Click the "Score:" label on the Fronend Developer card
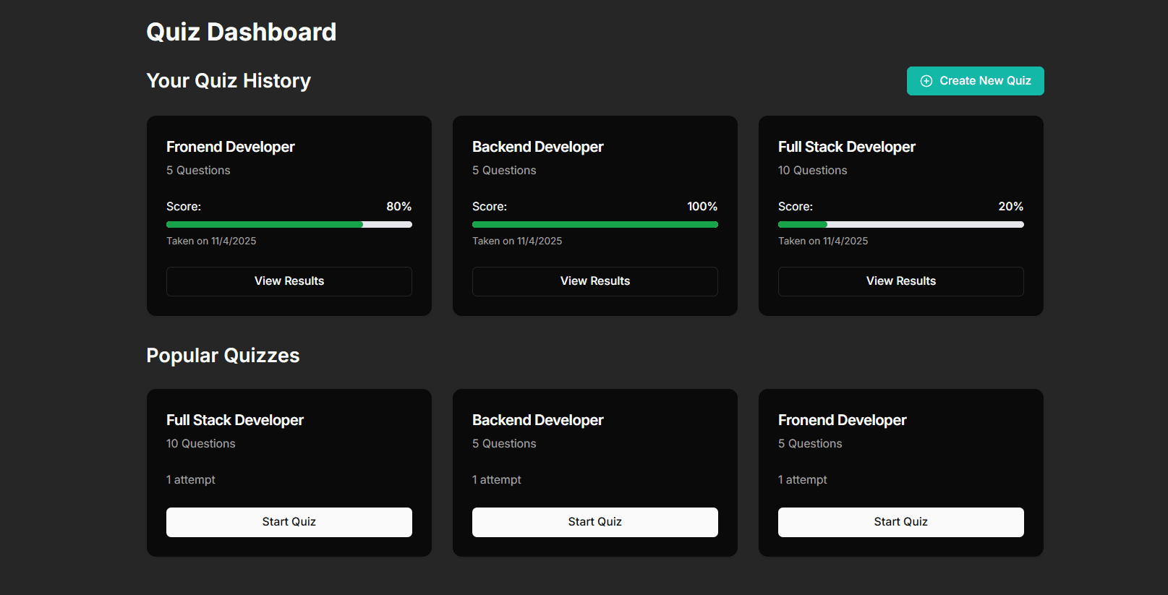The image size is (1168, 595). click(x=184, y=207)
